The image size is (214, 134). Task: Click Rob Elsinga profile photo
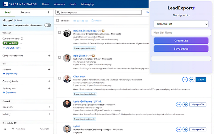coord(67,58)
